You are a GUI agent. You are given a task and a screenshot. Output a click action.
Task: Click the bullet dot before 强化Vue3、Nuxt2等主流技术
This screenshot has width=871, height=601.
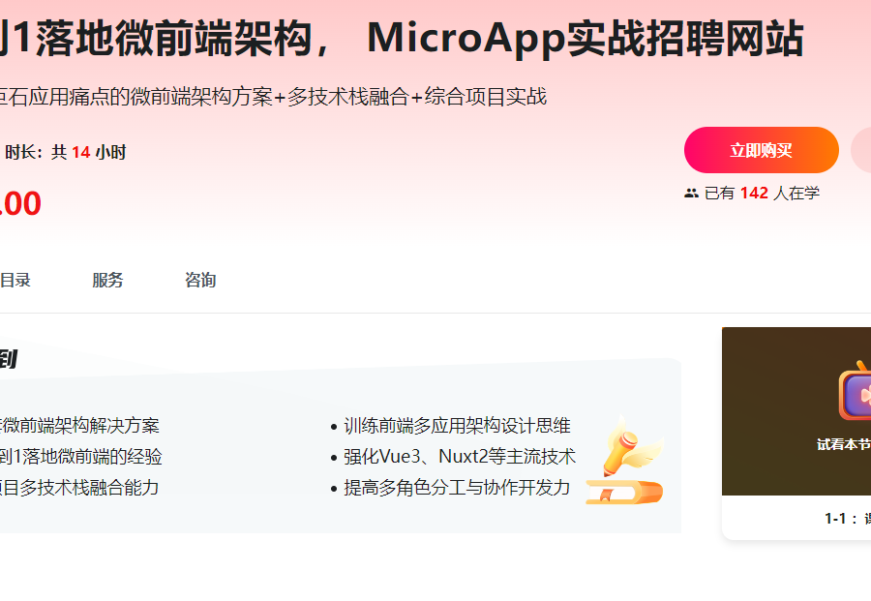click(x=333, y=456)
